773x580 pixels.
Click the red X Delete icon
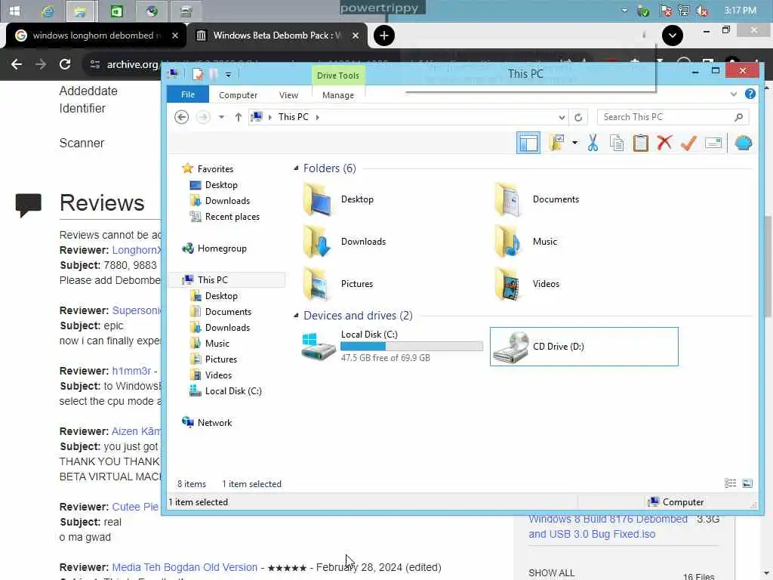[x=664, y=143]
